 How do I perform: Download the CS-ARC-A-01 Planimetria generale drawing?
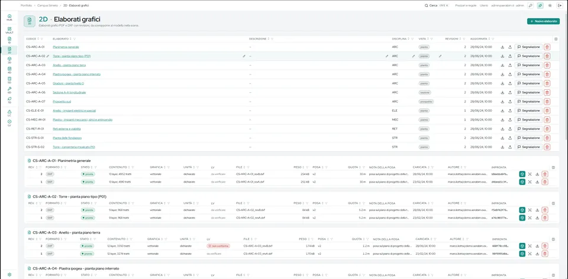click(502, 47)
